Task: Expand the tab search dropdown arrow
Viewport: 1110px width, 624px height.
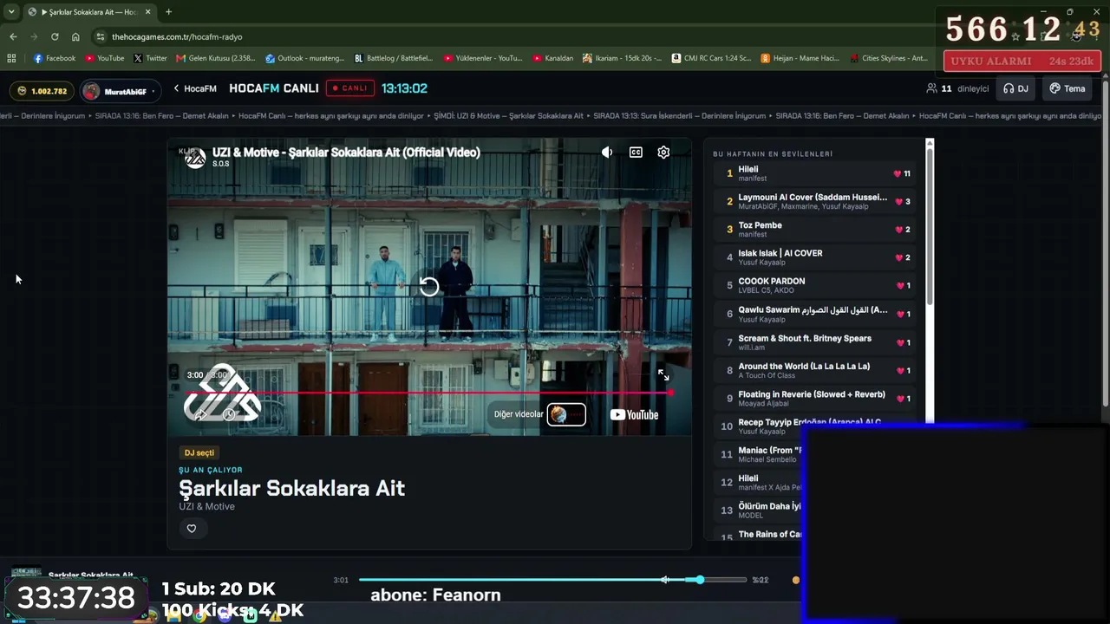Action: coord(11,12)
